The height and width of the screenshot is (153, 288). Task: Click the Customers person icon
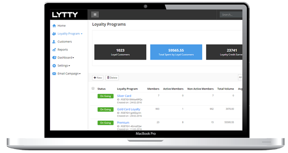[54, 42]
